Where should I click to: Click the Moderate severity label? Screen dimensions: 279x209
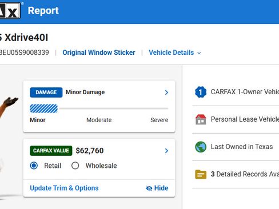point(99,120)
